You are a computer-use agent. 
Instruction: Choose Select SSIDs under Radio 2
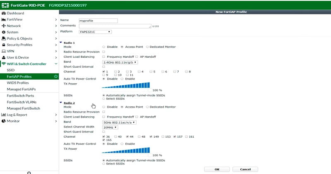pos(104,163)
